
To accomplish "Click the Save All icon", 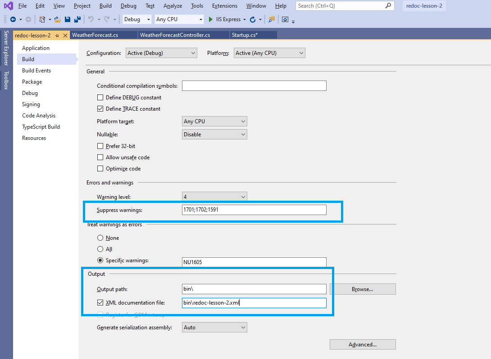I will 77,19.
